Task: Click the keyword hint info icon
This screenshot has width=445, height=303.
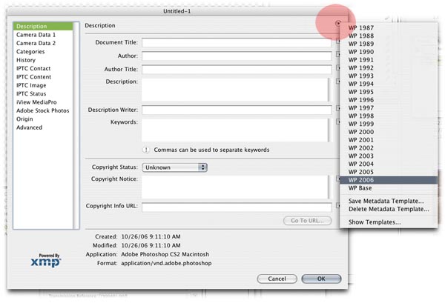Action: pyautogui.click(x=147, y=150)
